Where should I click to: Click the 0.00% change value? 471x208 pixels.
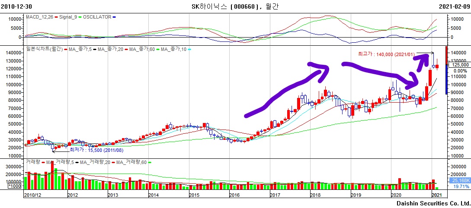[460, 71]
